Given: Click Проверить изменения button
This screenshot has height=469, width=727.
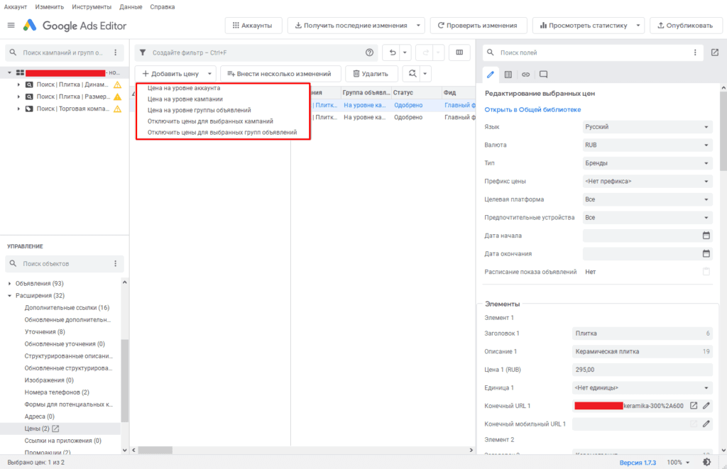Looking at the screenshot, I should coord(478,26).
